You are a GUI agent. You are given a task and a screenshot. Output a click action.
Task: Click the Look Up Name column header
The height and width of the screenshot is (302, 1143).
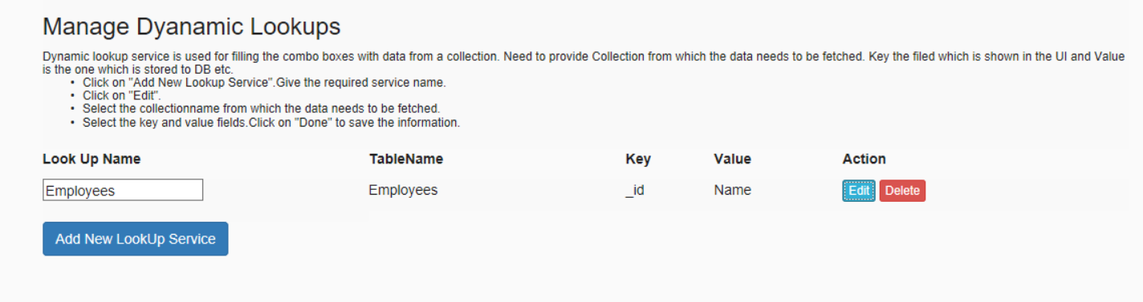pos(92,159)
